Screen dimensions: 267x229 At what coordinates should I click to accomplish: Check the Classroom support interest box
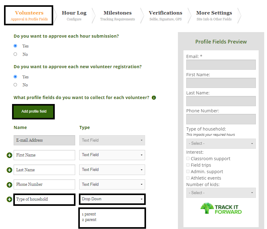tap(188, 159)
